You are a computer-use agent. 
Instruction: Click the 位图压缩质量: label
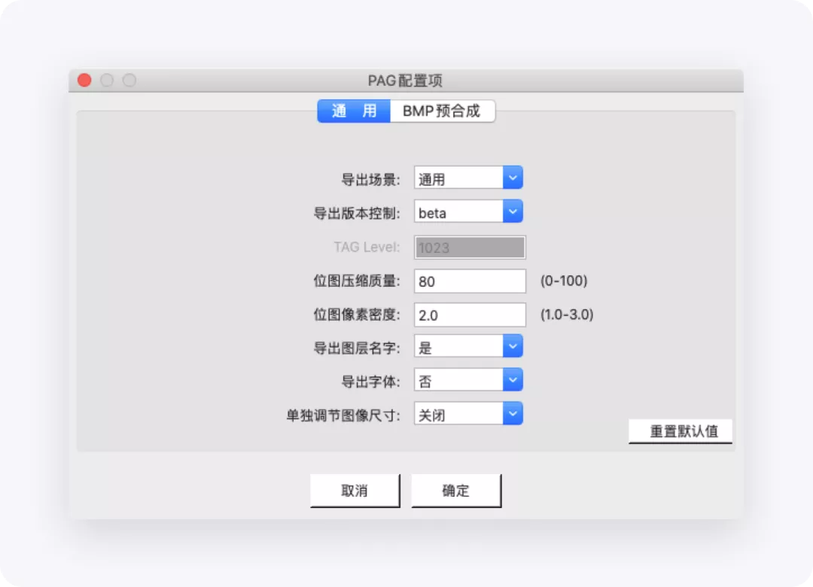point(357,281)
